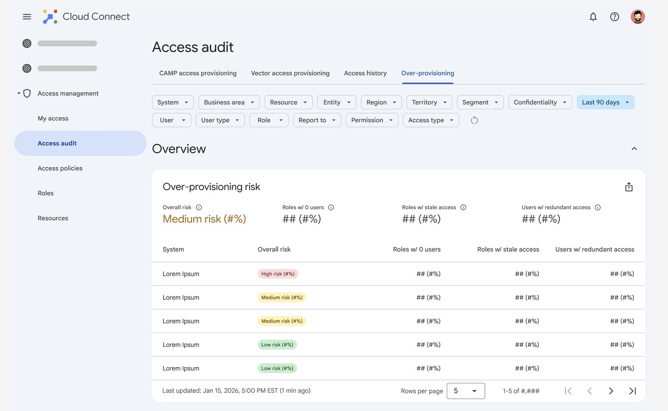Sort by Roles w/ stale access column header
The image size is (668, 411).
(x=508, y=249)
